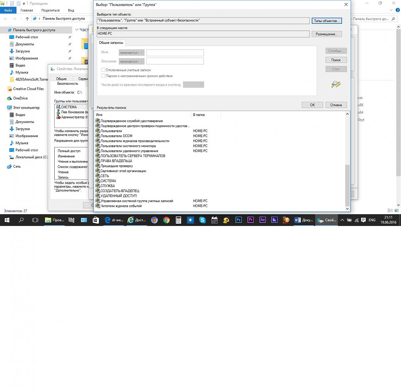401x391 pixels.
Task: Open Windows Store from the taskbar
Action: click(96, 220)
